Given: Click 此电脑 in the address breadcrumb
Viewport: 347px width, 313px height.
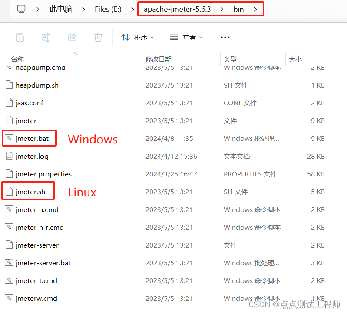Looking at the screenshot, I should pyautogui.click(x=61, y=9).
